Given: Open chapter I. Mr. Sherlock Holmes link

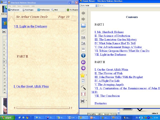Looking at the screenshot, I should (109, 32).
